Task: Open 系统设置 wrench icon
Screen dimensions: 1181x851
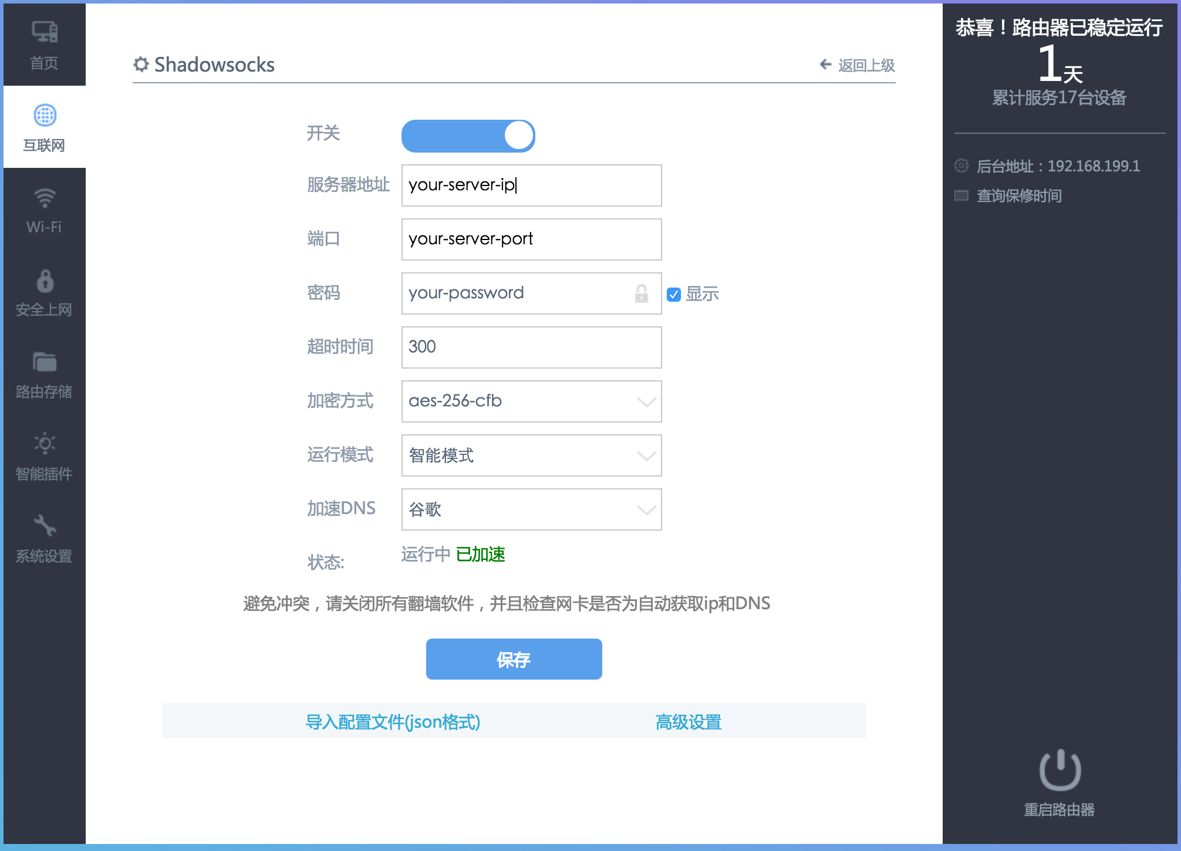Action: [x=45, y=526]
